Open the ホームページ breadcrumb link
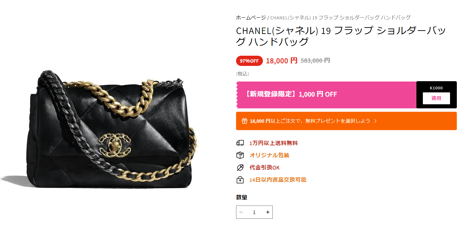Viewport: 466px width, 232px height. 251,17
